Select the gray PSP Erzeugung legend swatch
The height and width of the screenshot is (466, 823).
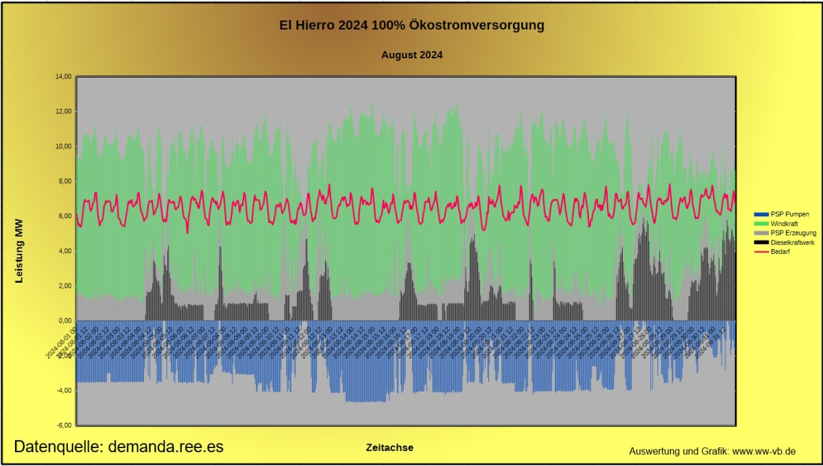click(761, 233)
